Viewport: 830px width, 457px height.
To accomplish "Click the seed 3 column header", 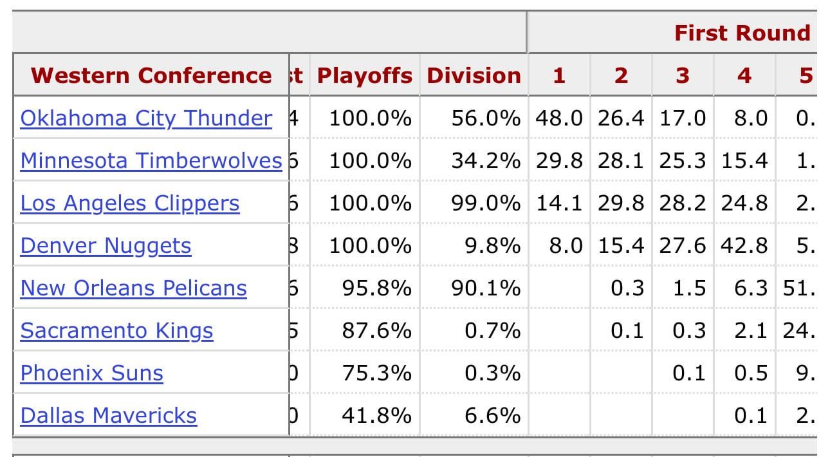I will click(682, 75).
